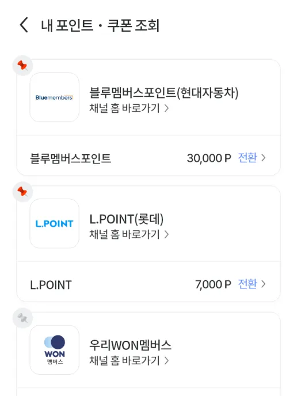Select the 우리WON멤버스 title

pos(130,345)
